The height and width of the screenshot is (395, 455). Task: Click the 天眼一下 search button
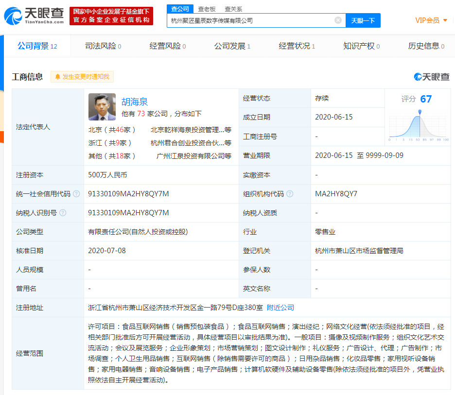(x=363, y=20)
